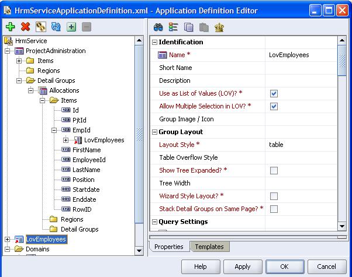The height and width of the screenshot is (277, 352).
Task: Expand the LovEmployees node under EmpId
Action: pyautogui.click(x=66, y=140)
